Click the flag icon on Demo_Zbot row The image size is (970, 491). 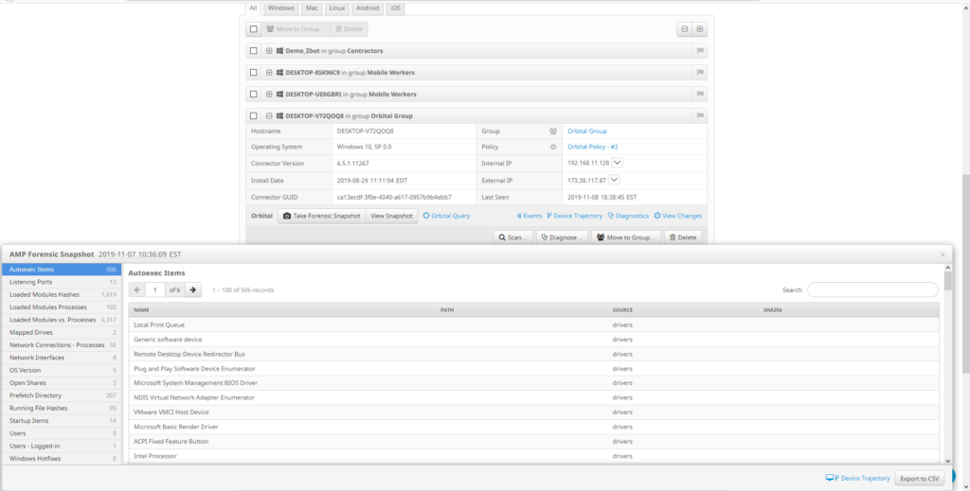[x=700, y=51]
